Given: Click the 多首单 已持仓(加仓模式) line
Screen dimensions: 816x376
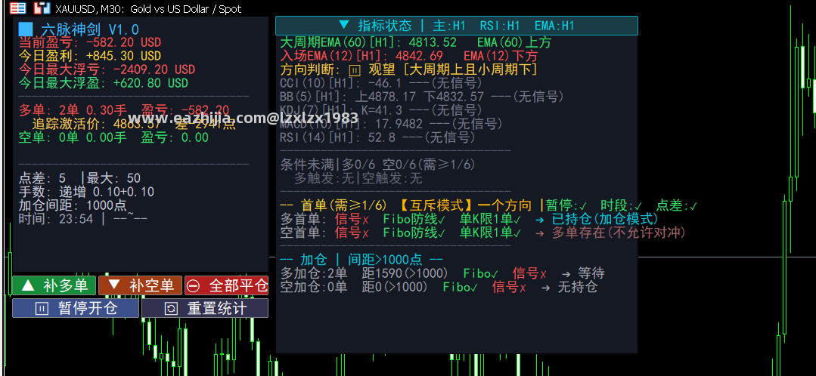Looking at the screenshot, I should [x=470, y=219].
